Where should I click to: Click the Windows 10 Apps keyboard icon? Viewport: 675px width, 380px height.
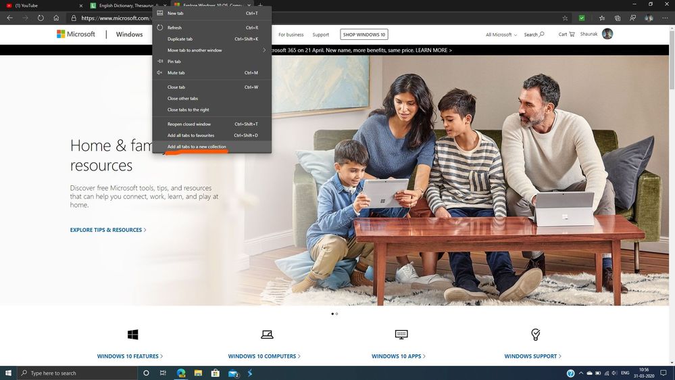401,334
